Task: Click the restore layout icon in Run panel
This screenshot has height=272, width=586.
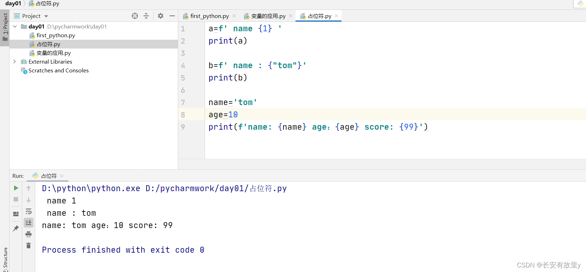Action: click(16, 214)
